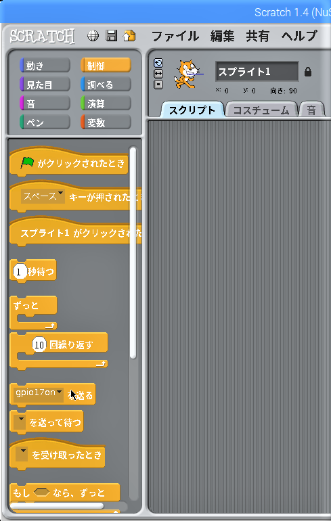The height and width of the screenshot is (521, 331).
Task: Save project with the floppy disk icon
Action: pyautogui.click(x=112, y=36)
